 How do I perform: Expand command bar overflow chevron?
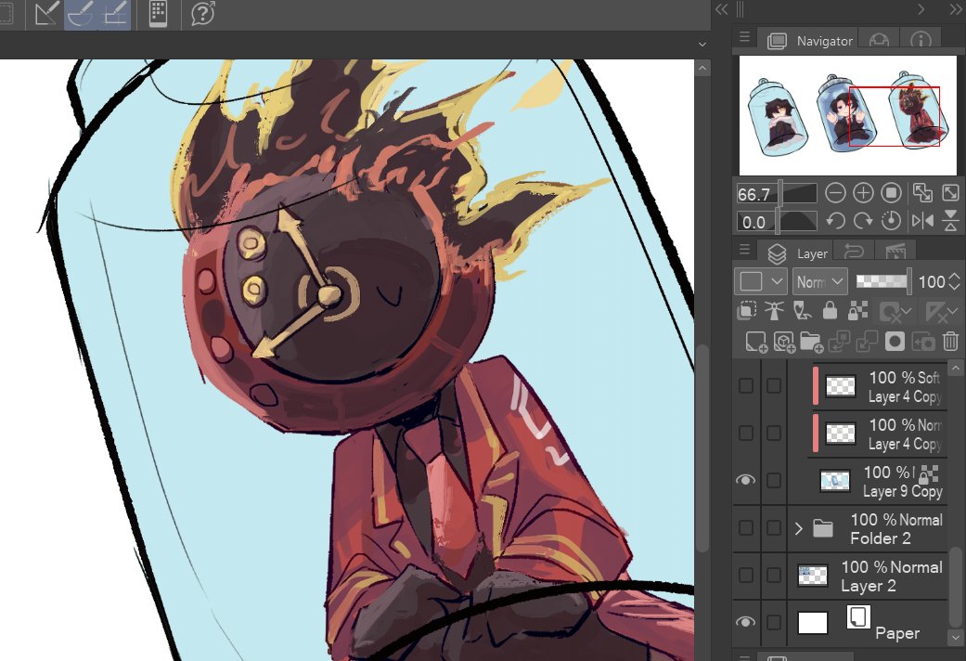(702, 45)
